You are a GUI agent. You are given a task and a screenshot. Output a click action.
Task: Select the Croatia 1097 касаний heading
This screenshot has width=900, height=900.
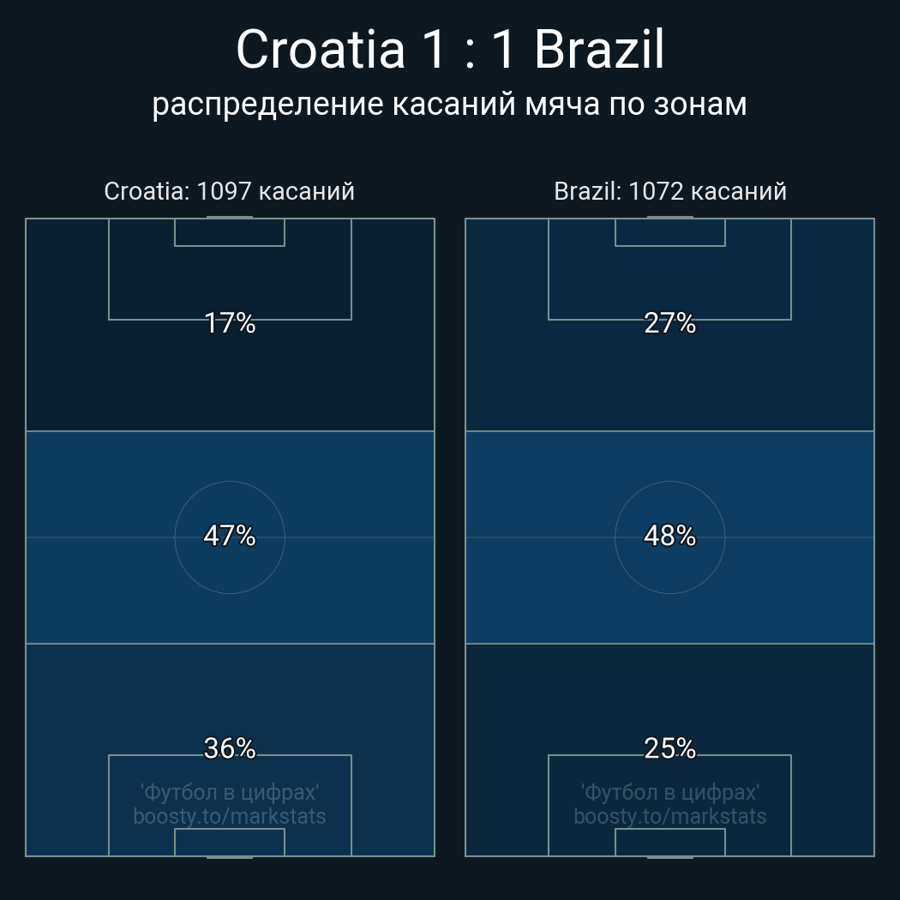coord(229,191)
